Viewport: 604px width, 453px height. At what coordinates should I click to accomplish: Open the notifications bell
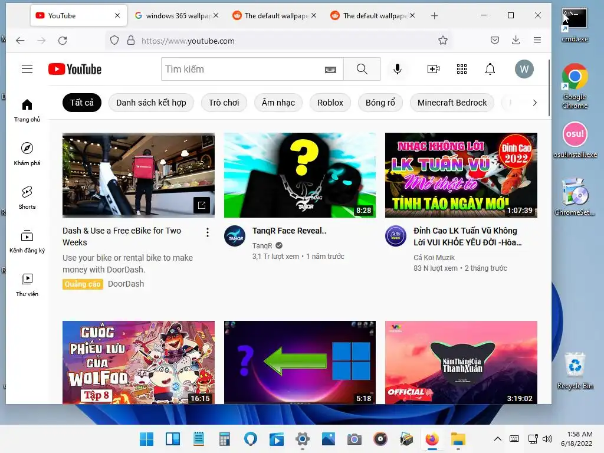pyautogui.click(x=490, y=69)
